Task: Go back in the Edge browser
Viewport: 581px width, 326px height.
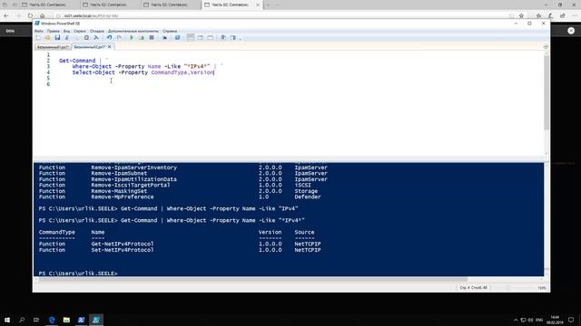Action: tap(6, 16)
